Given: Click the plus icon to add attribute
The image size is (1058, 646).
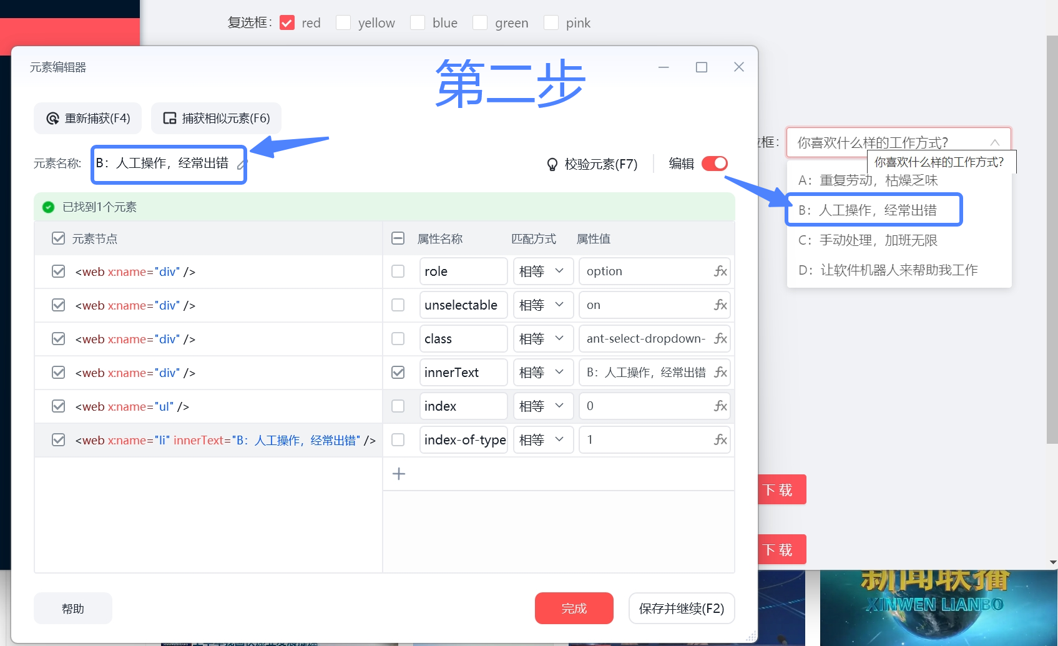Looking at the screenshot, I should pyautogui.click(x=399, y=474).
